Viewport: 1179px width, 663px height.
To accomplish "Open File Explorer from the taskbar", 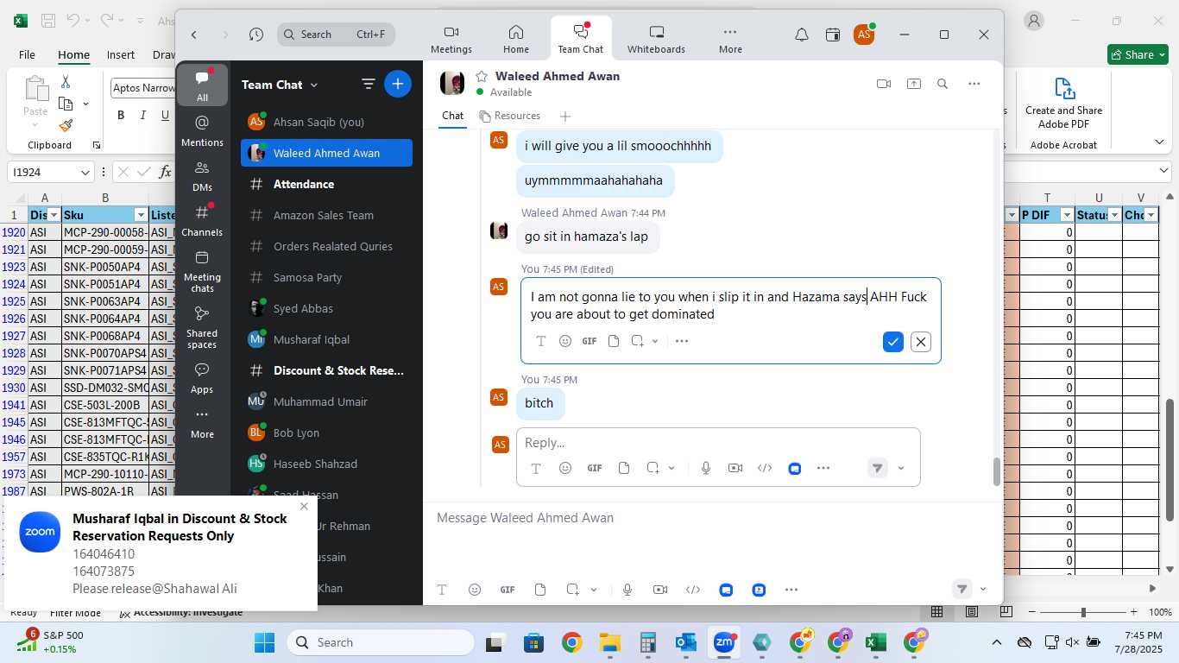I will 609,642.
